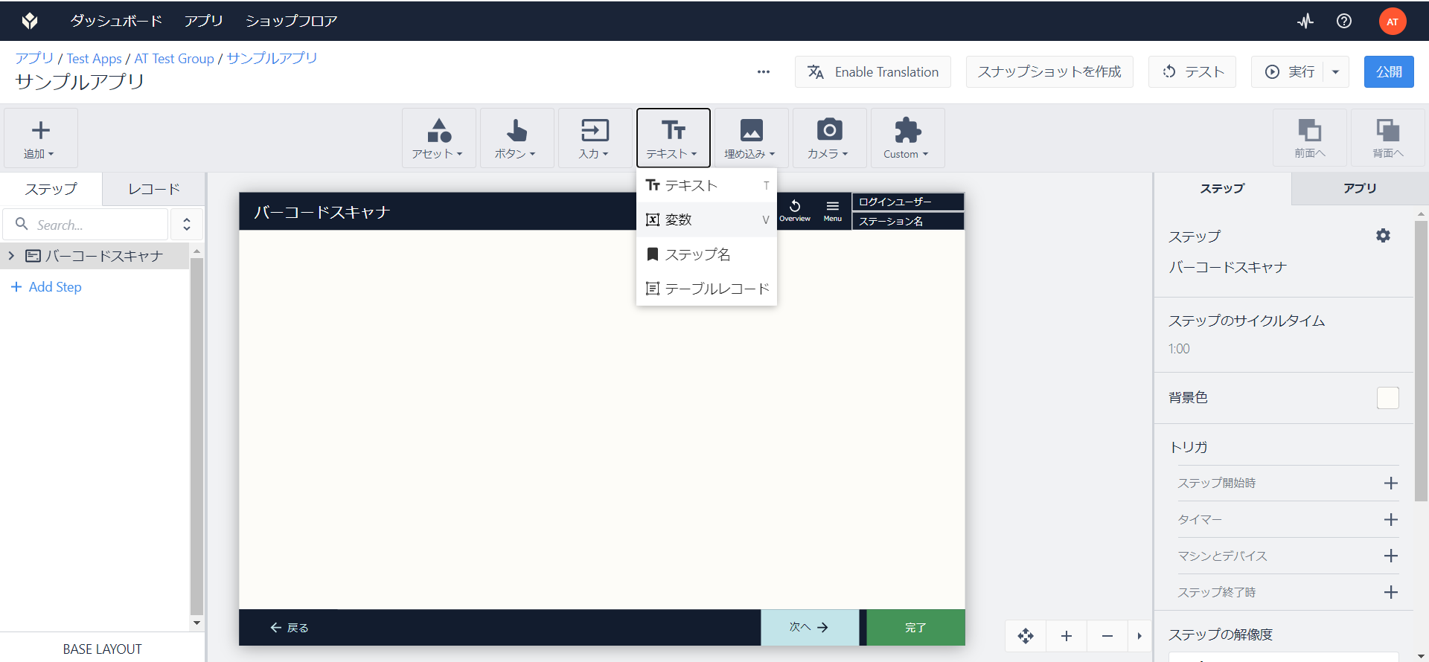
Task: Click the 前面へ bring forward icon
Action: click(x=1309, y=138)
